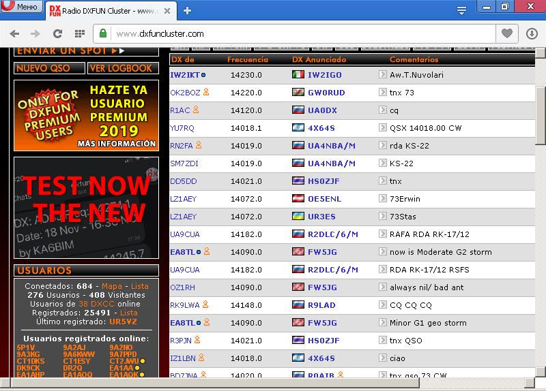
Task: Click the green padlock security icon
Action: tap(103, 33)
